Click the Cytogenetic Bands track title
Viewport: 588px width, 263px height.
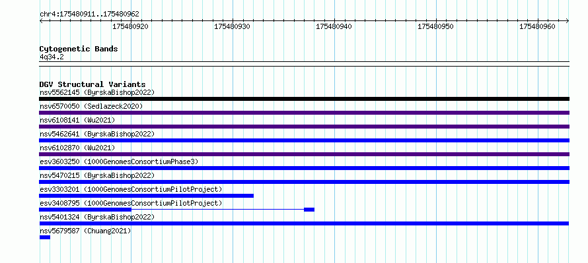(x=79, y=49)
